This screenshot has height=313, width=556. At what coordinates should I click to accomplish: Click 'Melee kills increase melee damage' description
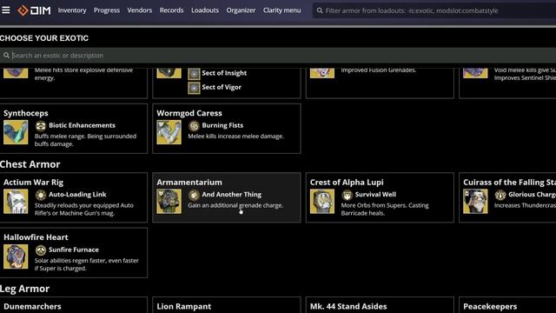[x=235, y=137]
